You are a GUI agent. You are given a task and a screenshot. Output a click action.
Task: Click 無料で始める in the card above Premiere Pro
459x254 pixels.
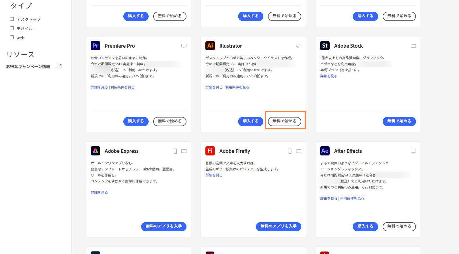[x=170, y=16]
